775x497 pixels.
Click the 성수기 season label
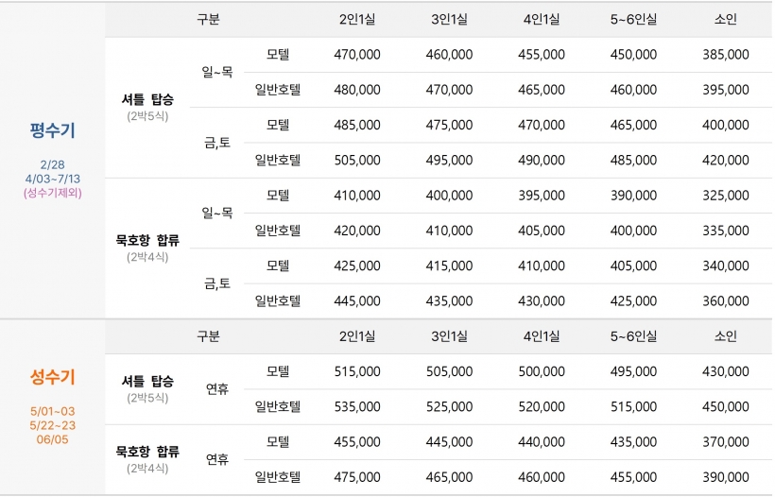[x=52, y=377]
